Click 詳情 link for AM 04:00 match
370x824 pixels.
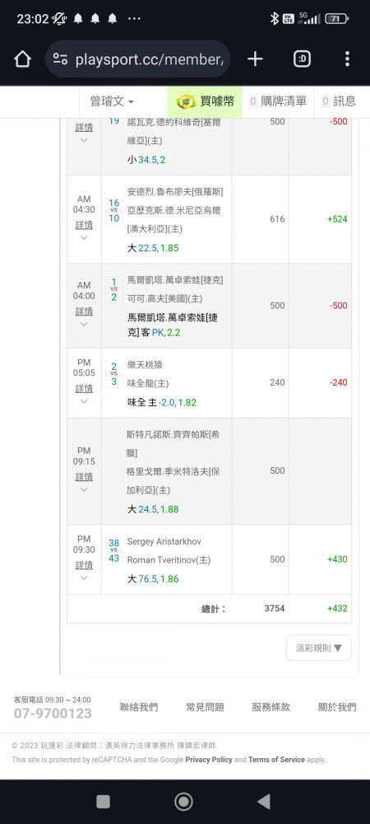coord(84,311)
